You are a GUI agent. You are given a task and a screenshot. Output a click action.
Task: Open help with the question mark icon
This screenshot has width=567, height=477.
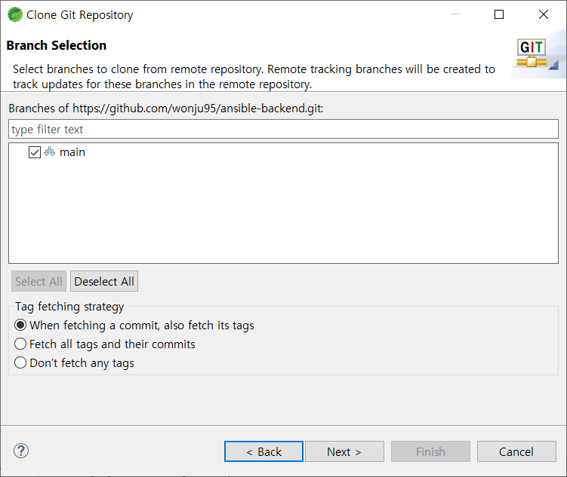(x=21, y=451)
